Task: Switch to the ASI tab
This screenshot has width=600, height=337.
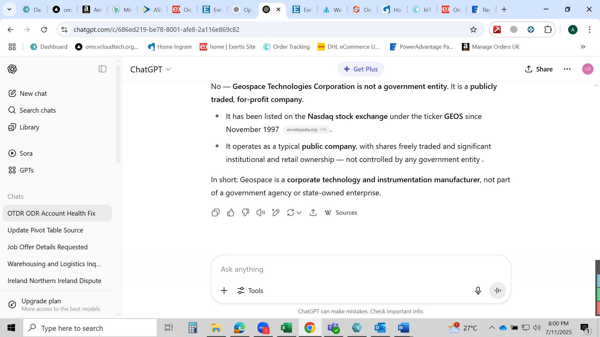Action: click(152, 10)
